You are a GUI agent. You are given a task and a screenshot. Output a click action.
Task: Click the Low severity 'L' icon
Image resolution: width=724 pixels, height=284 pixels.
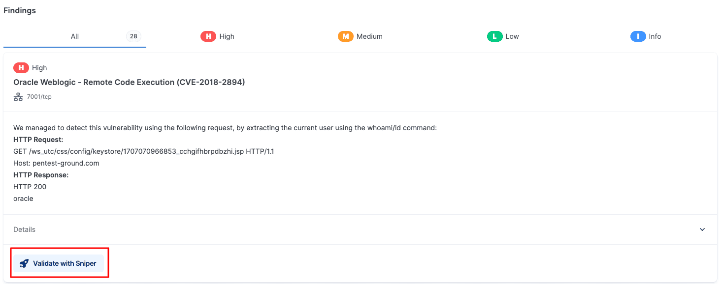tap(494, 36)
